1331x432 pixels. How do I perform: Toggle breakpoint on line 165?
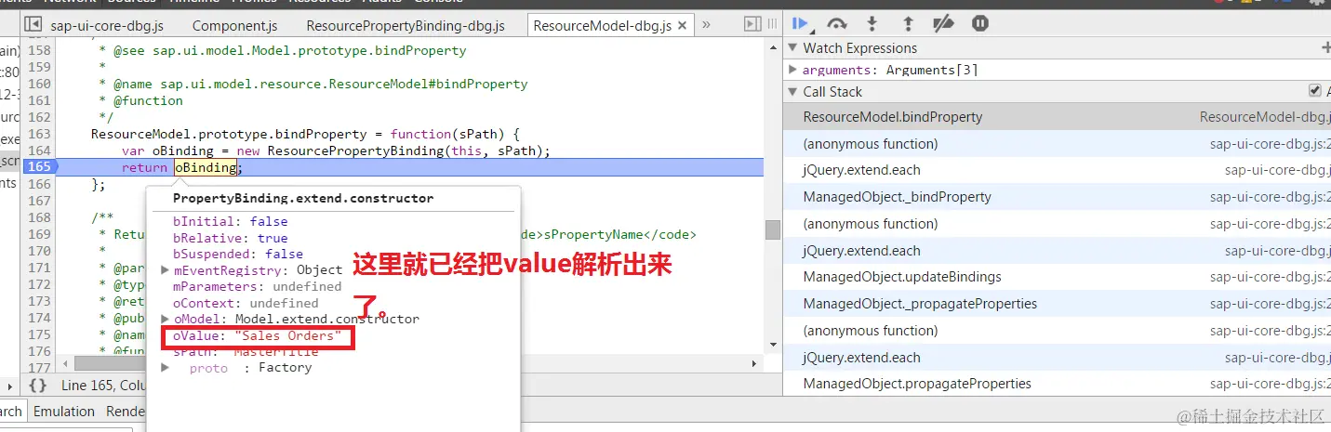pos(38,166)
